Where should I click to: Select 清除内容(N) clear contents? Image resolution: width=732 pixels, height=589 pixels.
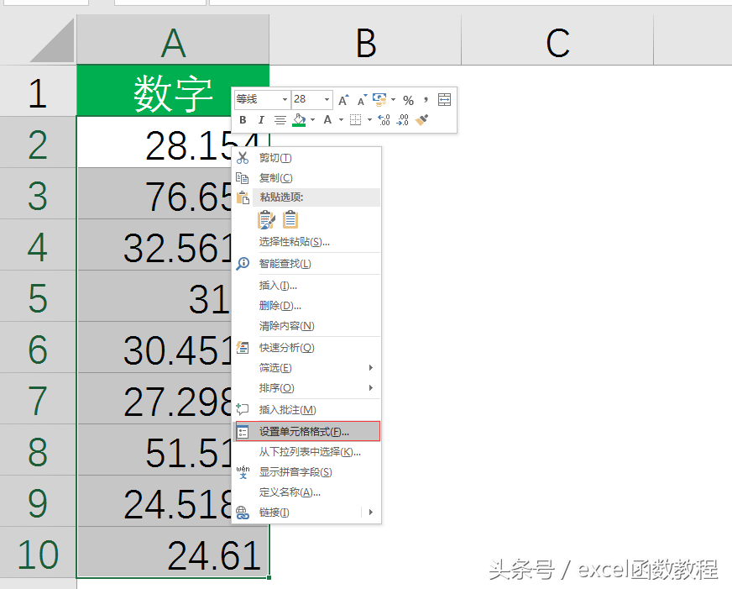pos(306,326)
